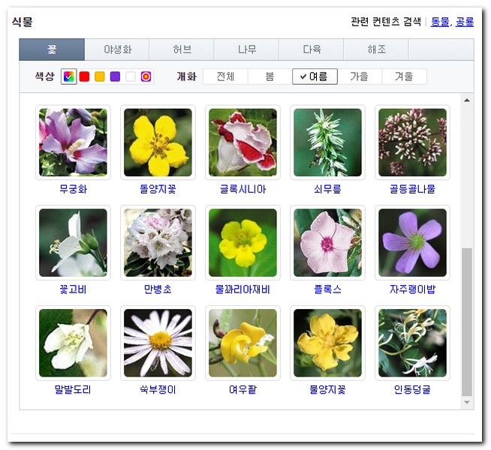Open the 글록시니아 flower thumbnail
The width and height of the screenshot is (491, 450).
(242, 142)
